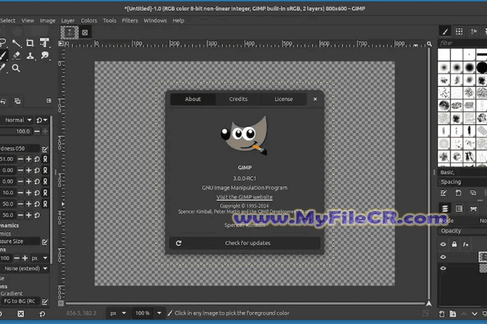Toggle the layer lock column header

pos(455,244)
